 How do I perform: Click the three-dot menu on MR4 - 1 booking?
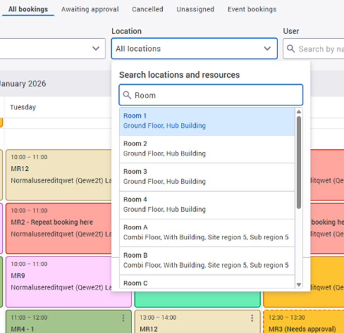(123, 318)
